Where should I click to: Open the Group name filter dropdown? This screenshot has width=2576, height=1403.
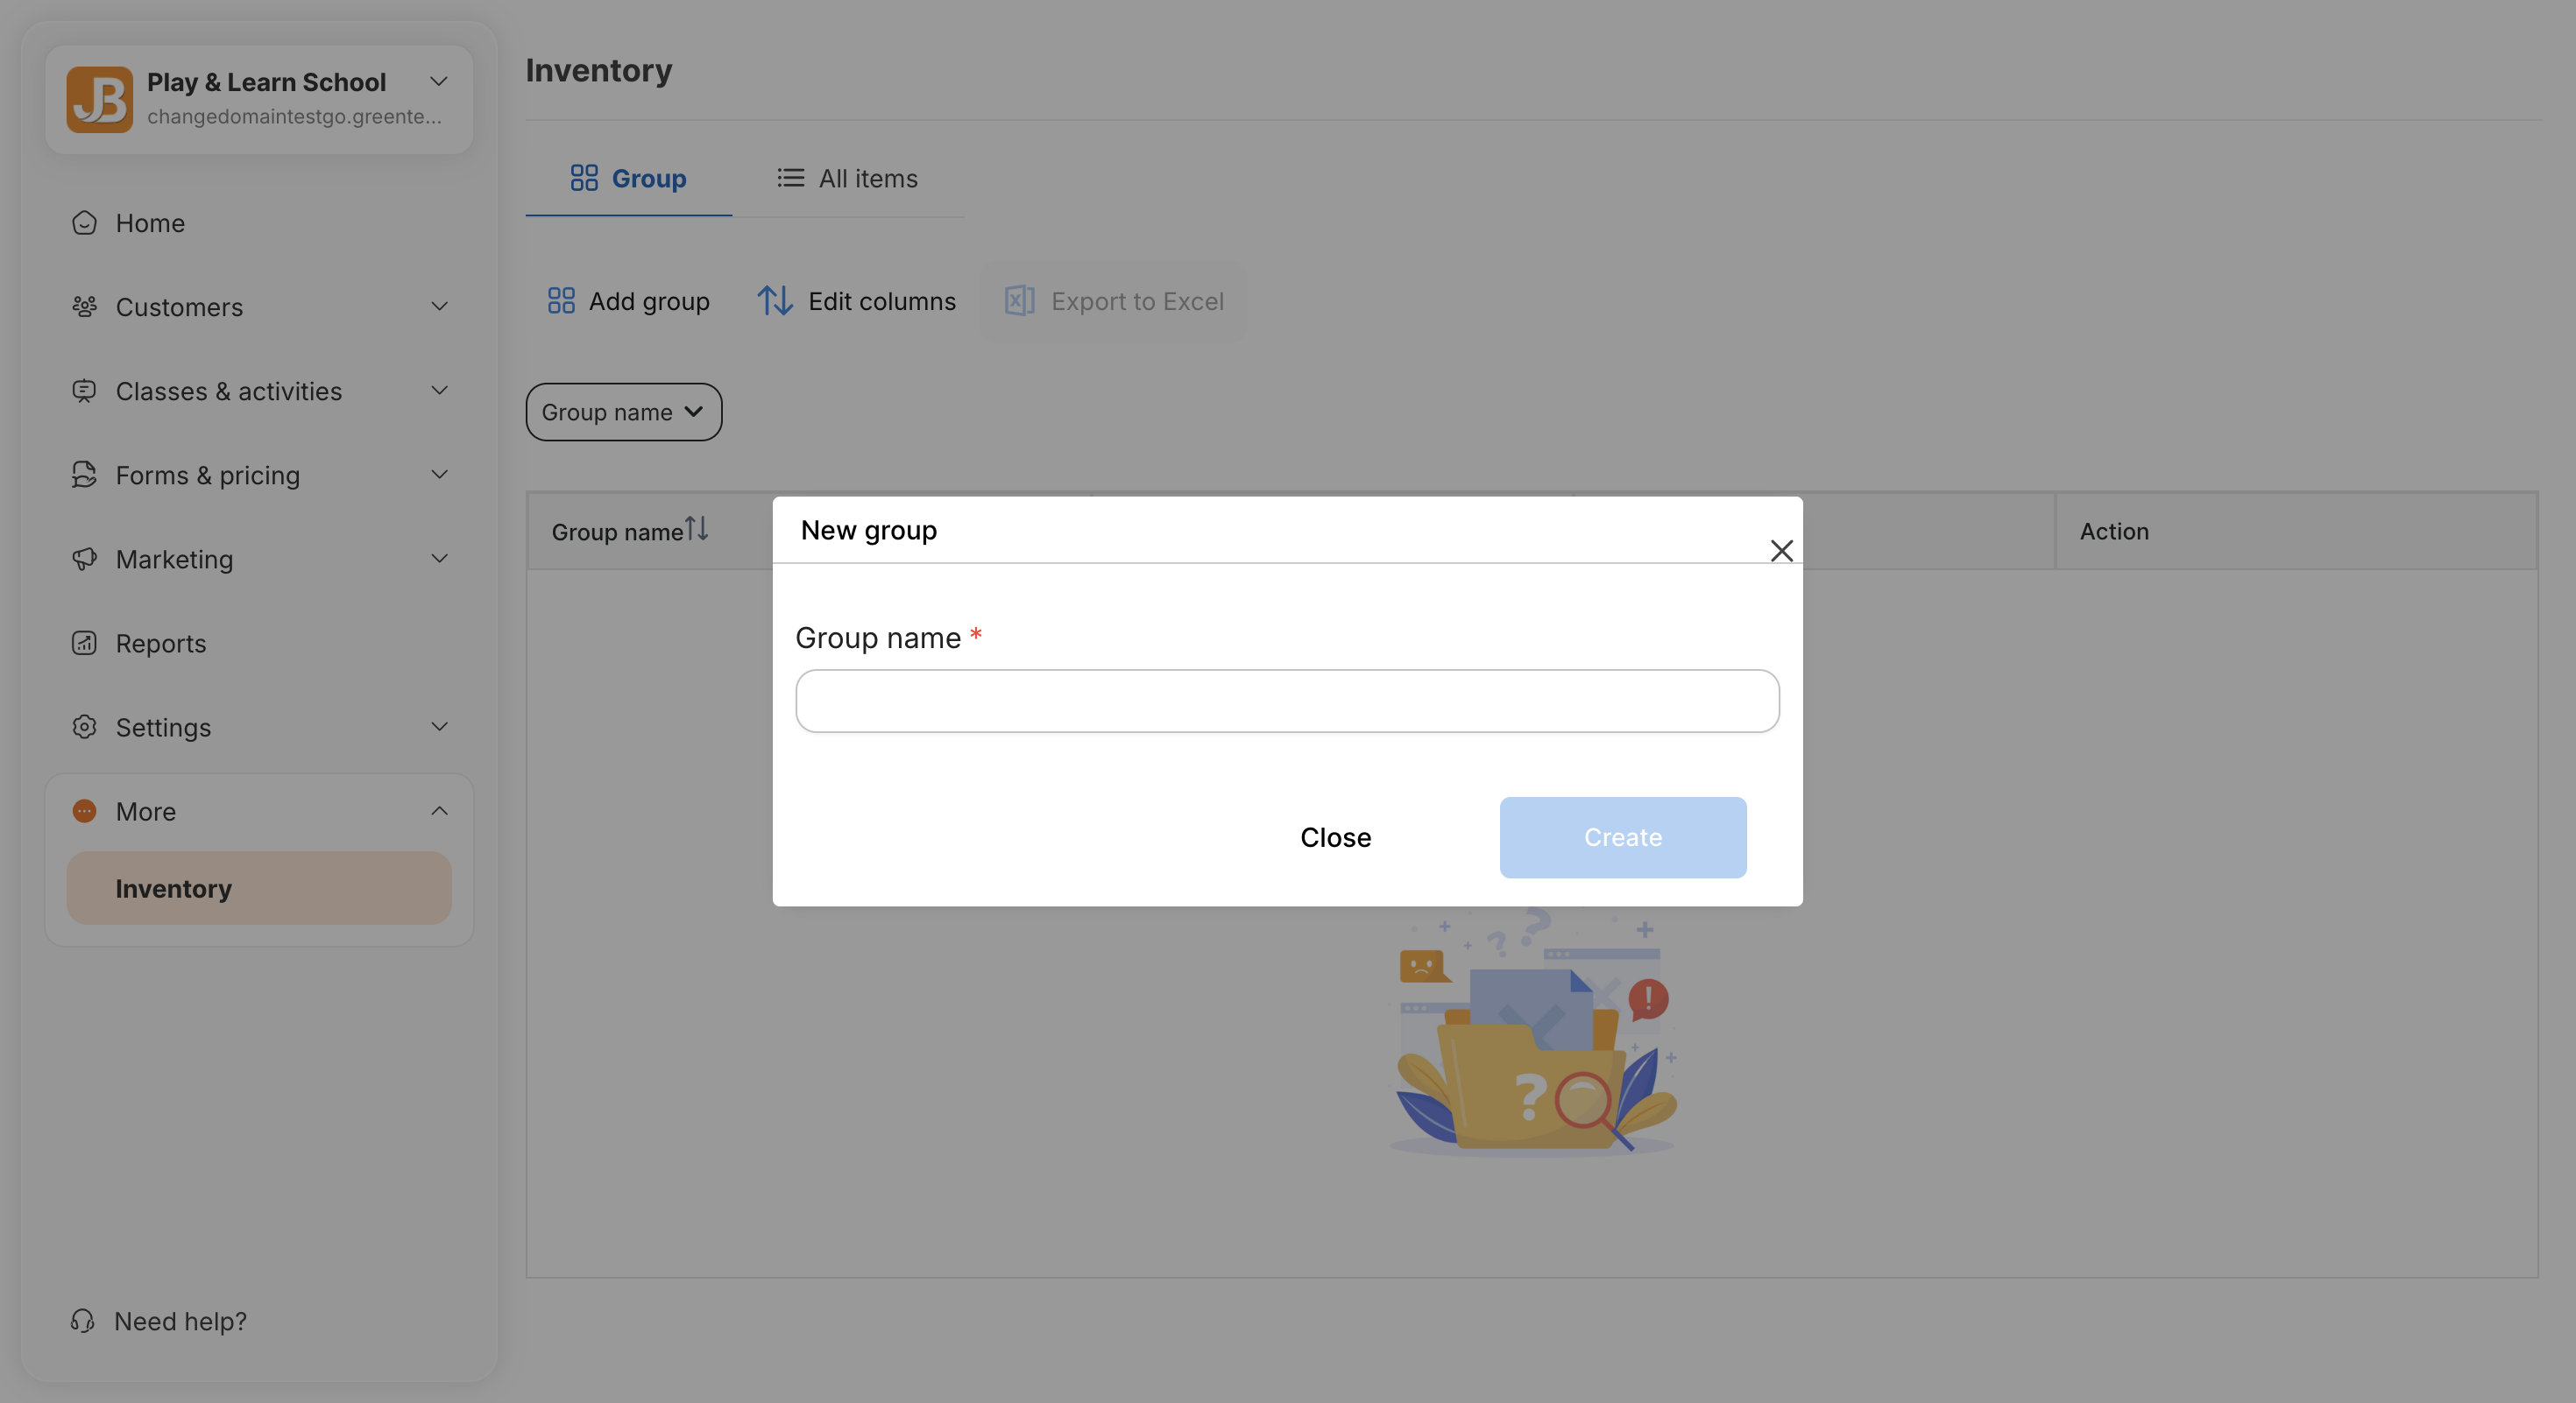(x=623, y=412)
